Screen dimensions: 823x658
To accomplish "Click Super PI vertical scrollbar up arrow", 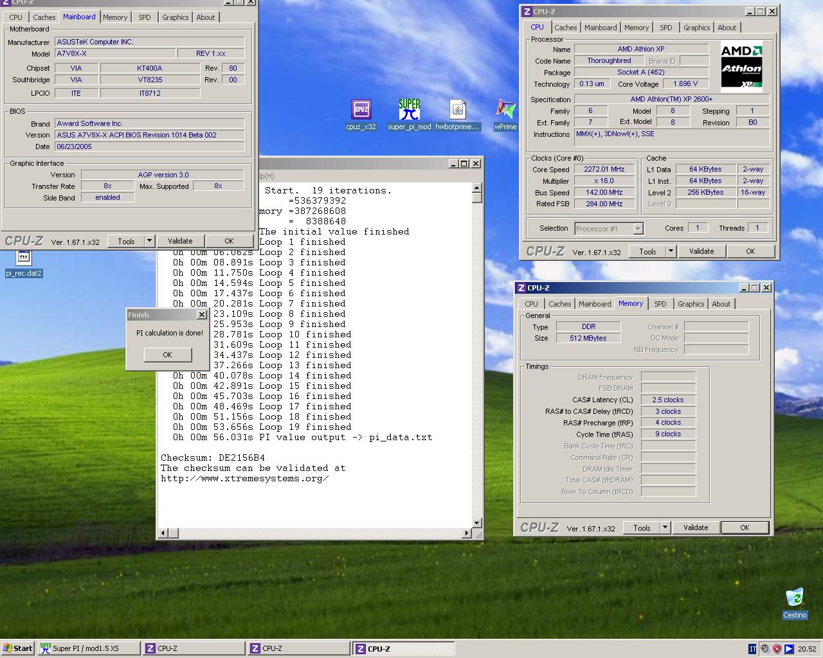I will [x=476, y=188].
